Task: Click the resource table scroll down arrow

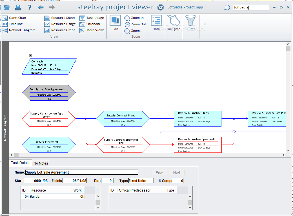Action: pyautogui.click(x=97, y=207)
